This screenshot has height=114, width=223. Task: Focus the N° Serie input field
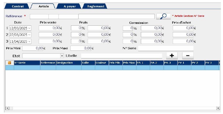click(x=165, y=48)
